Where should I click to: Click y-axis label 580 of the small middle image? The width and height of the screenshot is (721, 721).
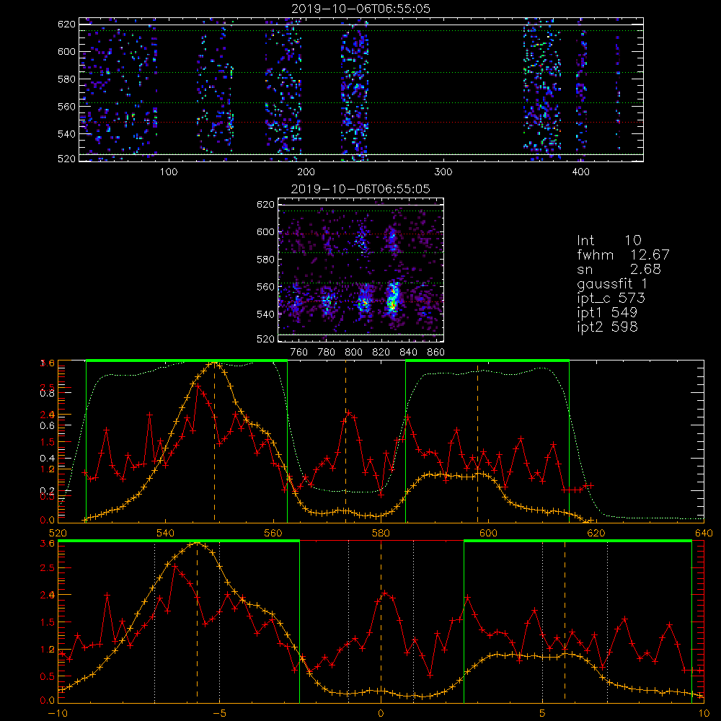(265, 260)
